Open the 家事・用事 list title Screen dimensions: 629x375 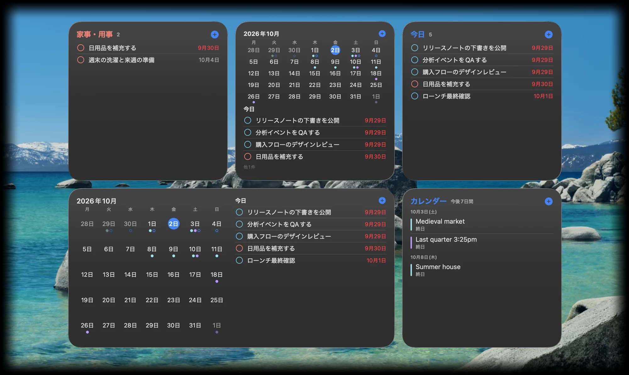pyautogui.click(x=95, y=34)
